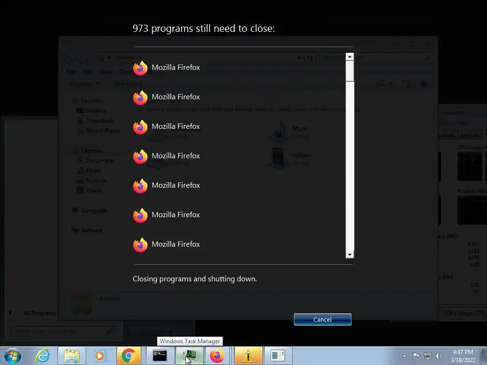Select Libraries node in the navigation pane
487x365 pixels.
tap(91, 151)
